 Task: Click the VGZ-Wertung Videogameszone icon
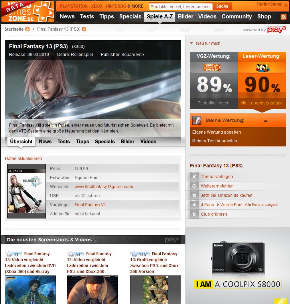click(x=212, y=67)
